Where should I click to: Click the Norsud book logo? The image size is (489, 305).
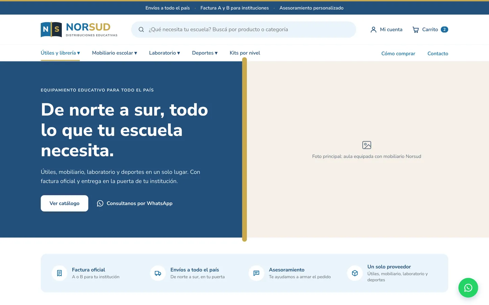(51, 29)
